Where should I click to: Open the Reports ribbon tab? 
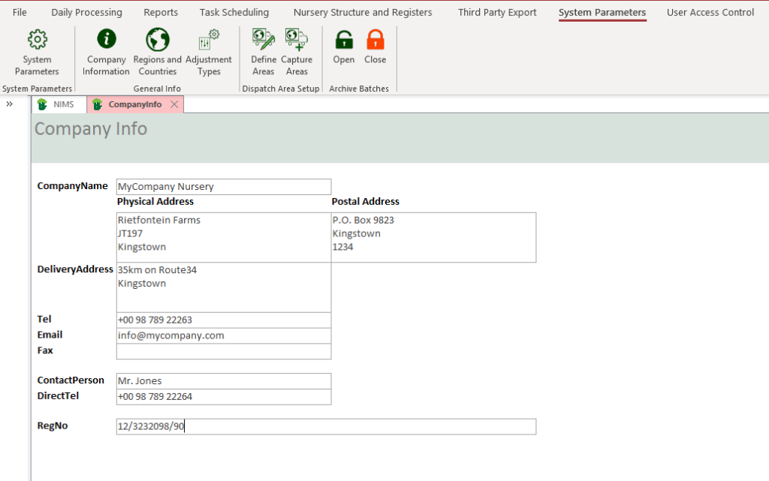pos(161,12)
